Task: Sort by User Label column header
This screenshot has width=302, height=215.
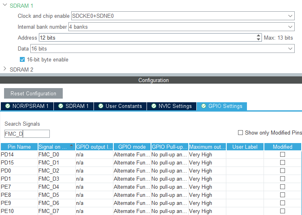Action: click(x=245, y=147)
